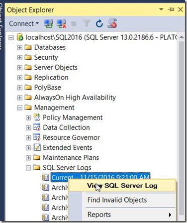Expand the Replication node
Image resolution: width=187 pixels, height=223 pixels.
(x=20, y=78)
